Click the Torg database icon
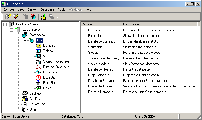Screen dimensions: 202x120 [32, 40]
